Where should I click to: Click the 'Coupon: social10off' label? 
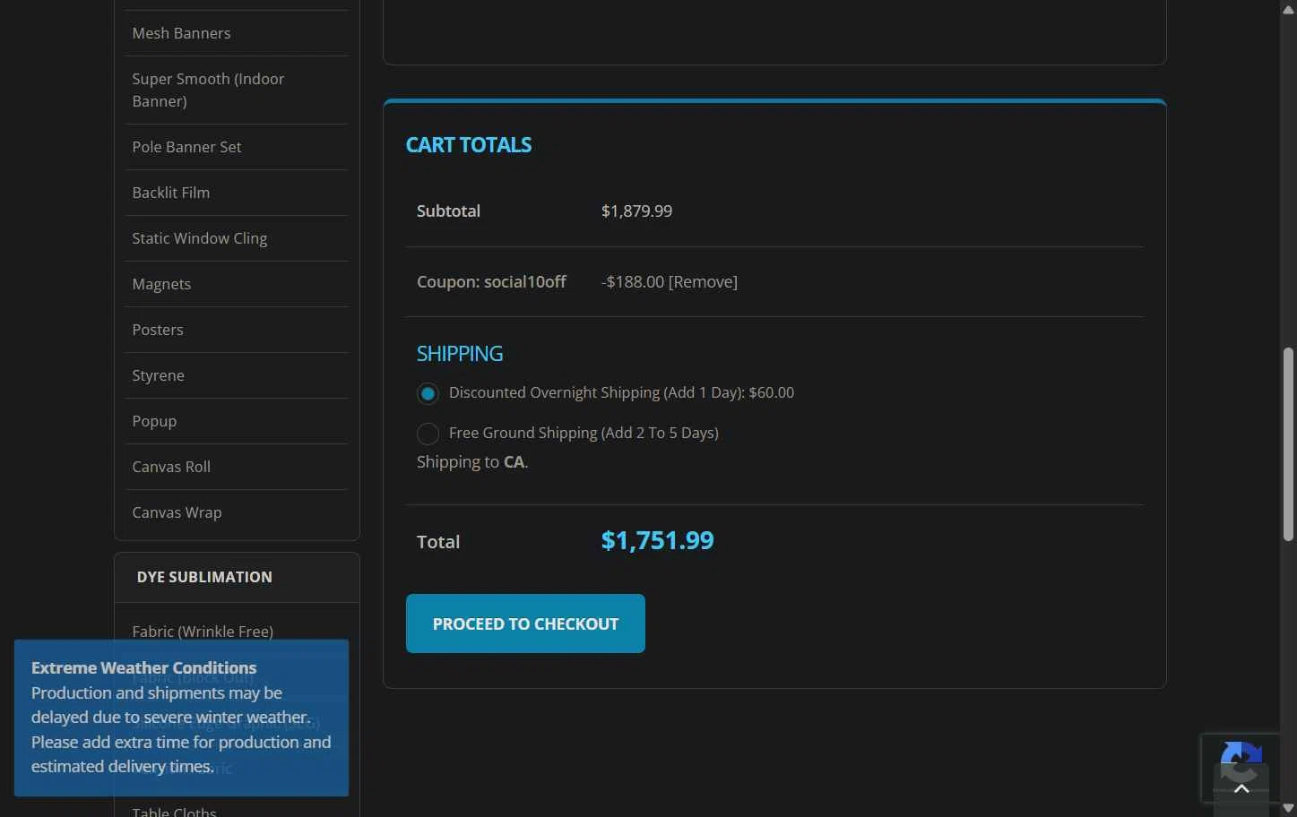click(491, 281)
